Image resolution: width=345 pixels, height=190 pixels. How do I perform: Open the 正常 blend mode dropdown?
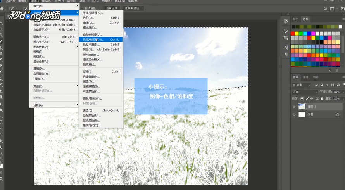305,92
